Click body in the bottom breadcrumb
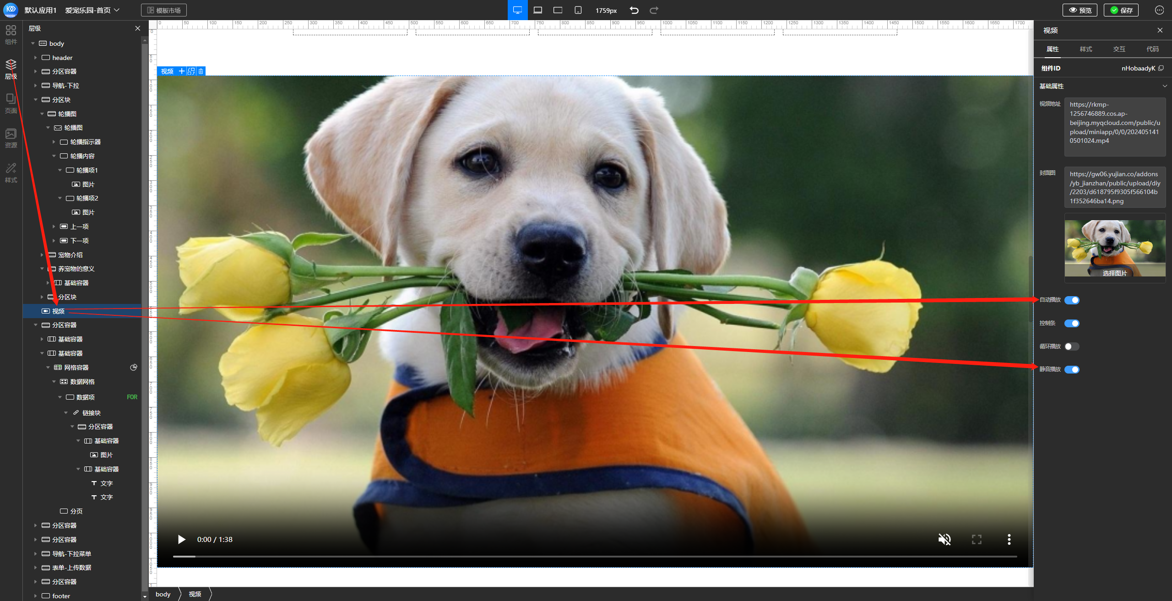 tap(163, 594)
